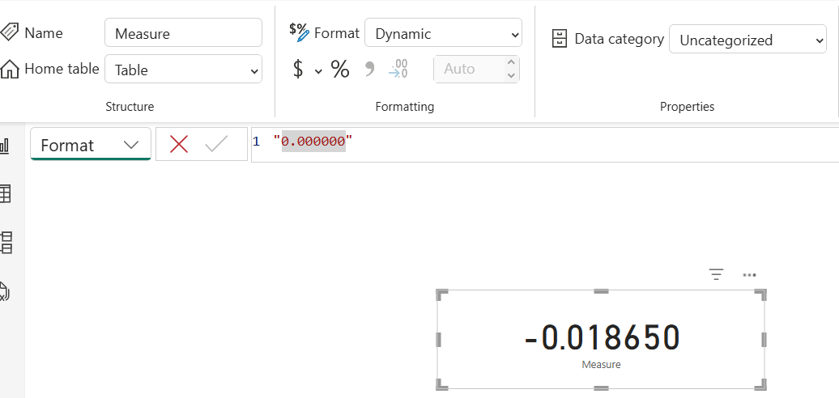Click the Properties group label

[687, 106]
